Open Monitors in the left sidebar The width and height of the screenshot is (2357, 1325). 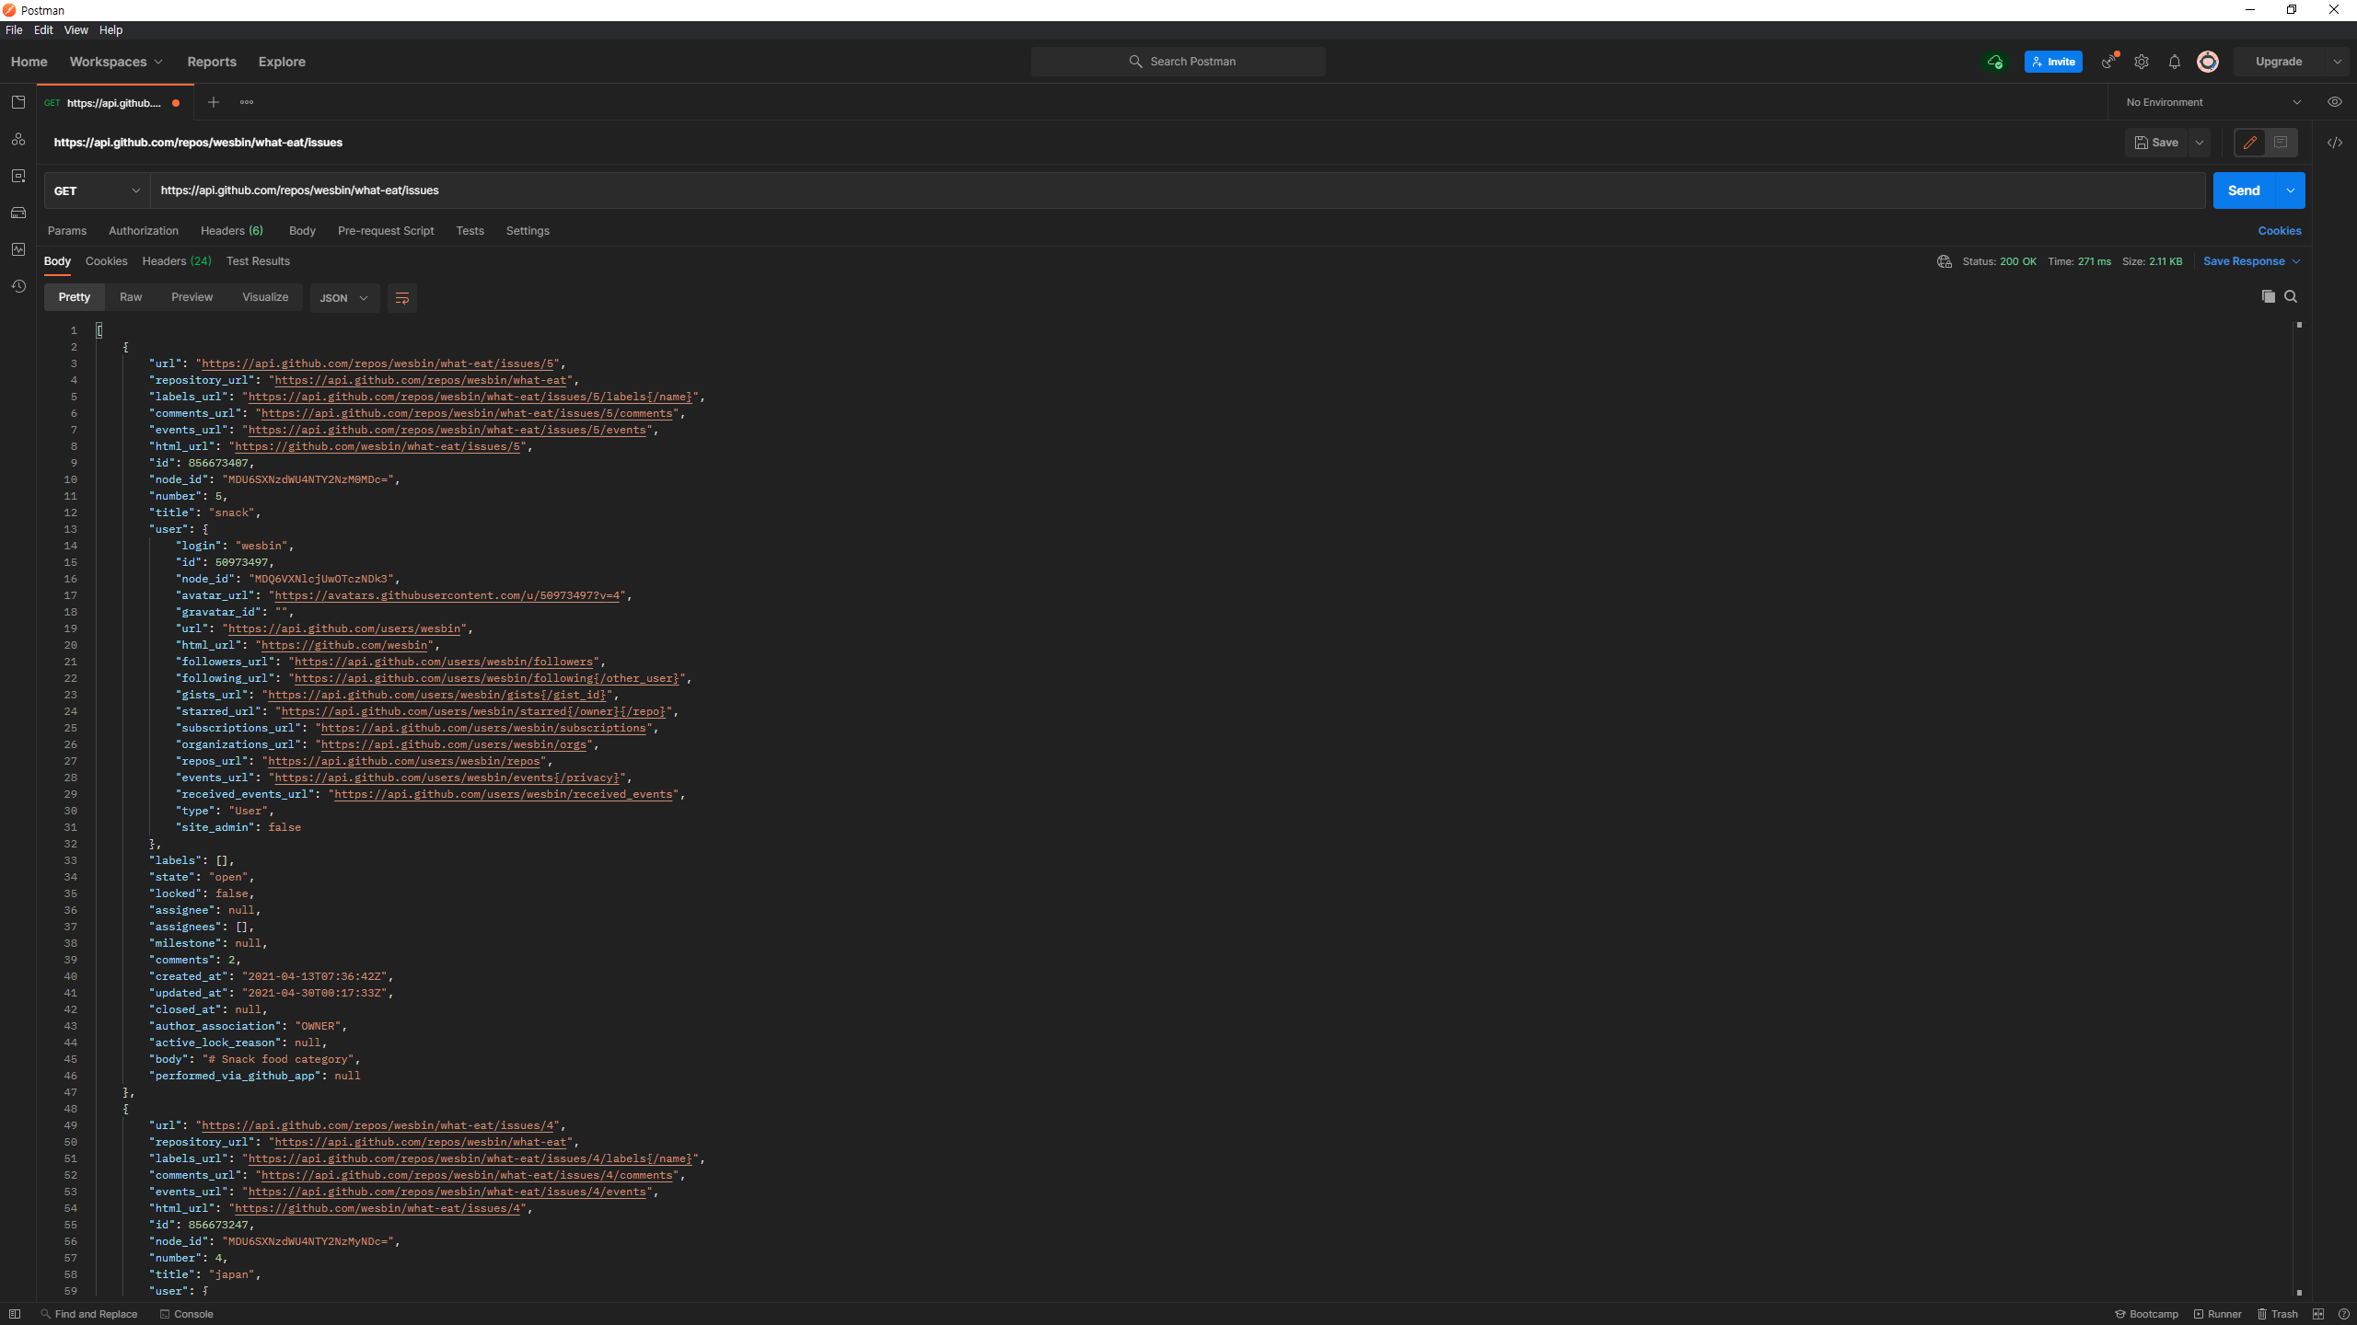click(18, 249)
